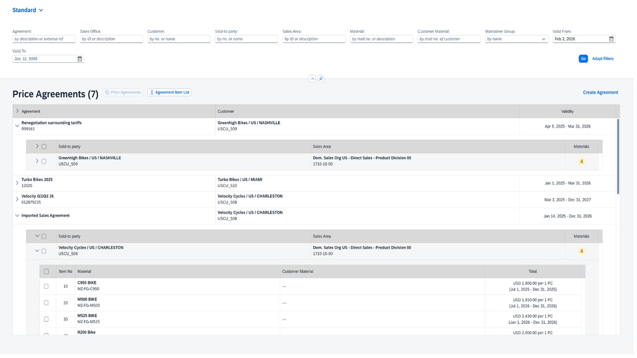Pin the filter header bar
Screen dimensions: 637x358
click(321, 79)
